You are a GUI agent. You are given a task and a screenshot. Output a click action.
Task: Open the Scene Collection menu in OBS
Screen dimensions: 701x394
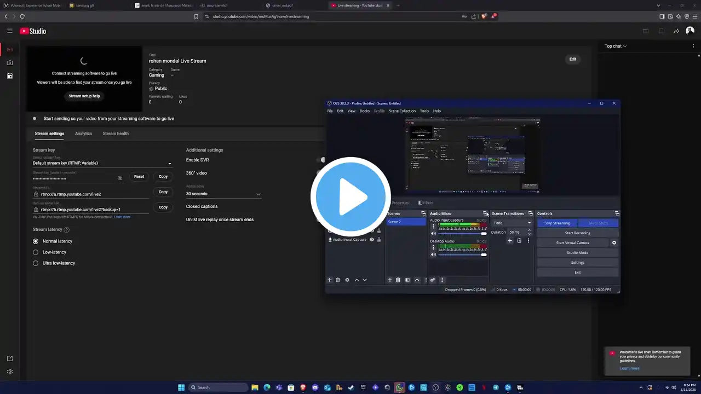(403, 111)
